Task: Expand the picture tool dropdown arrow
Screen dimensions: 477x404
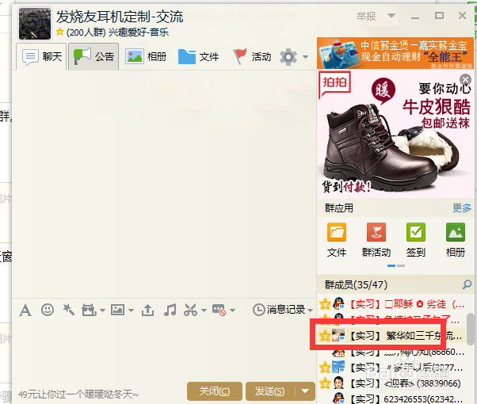Action: pos(131,311)
